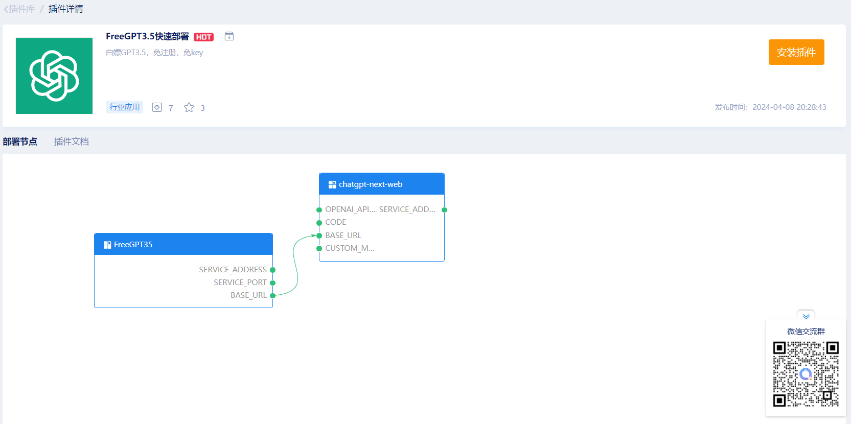Open the 部署节点 tab
This screenshot has width=851, height=424.
tap(20, 142)
